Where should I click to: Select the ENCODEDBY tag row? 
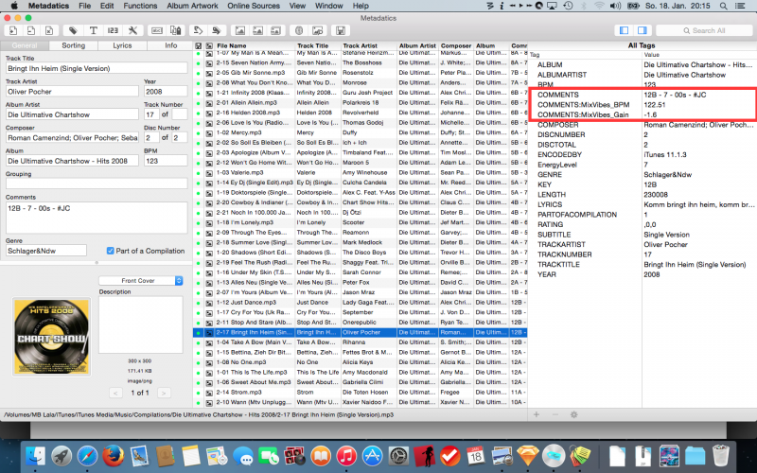pyautogui.click(x=643, y=154)
